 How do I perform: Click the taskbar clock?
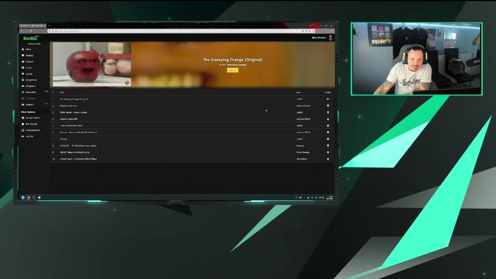pos(330,198)
